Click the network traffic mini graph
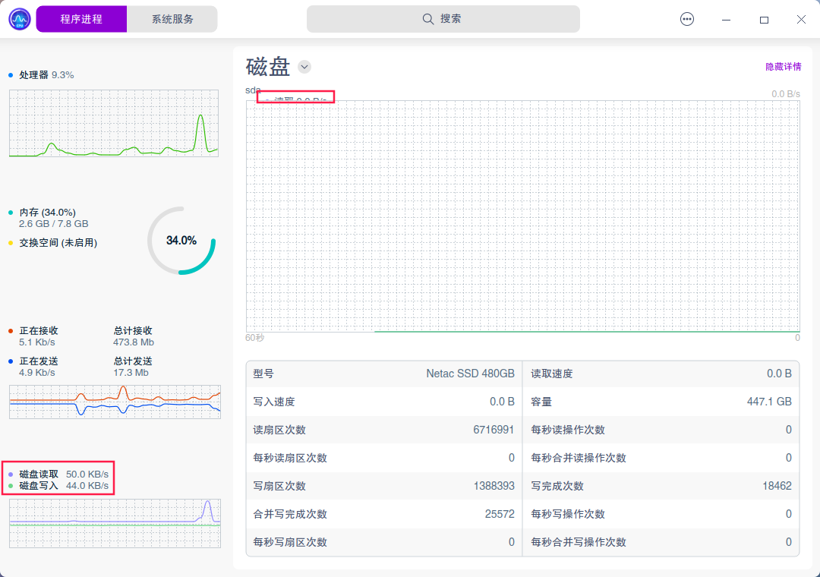The image size is (820, 577). [115, 402]
